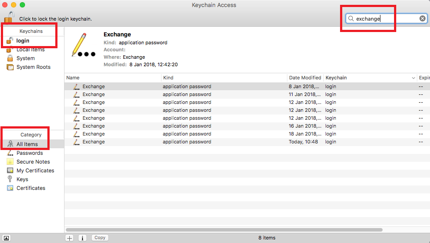Click the plus icon to add keychain item
Viewport: 430px width, 243px height.
[x=70, y=238]
